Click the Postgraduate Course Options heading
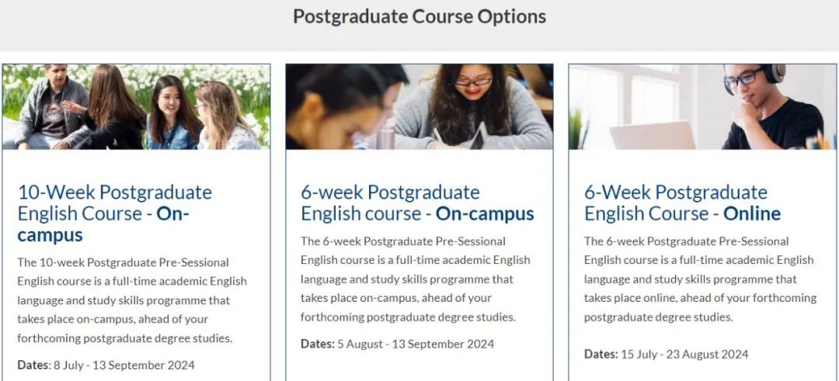 coord(419,16)
